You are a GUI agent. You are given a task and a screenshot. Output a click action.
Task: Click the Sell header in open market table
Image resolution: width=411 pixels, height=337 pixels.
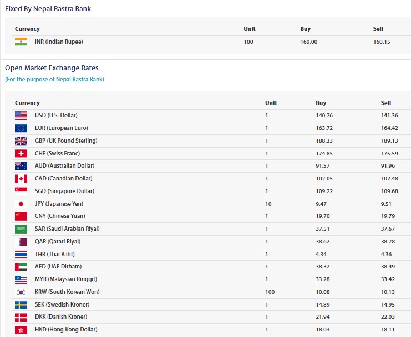tap(385, 103)
